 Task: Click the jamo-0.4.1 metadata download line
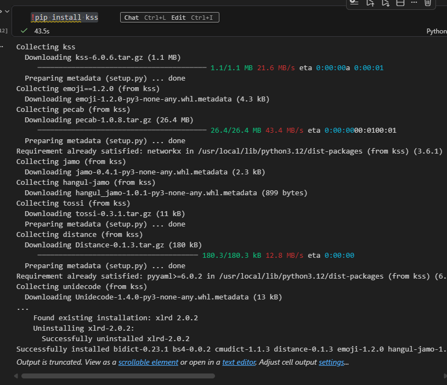coord(145,172)
